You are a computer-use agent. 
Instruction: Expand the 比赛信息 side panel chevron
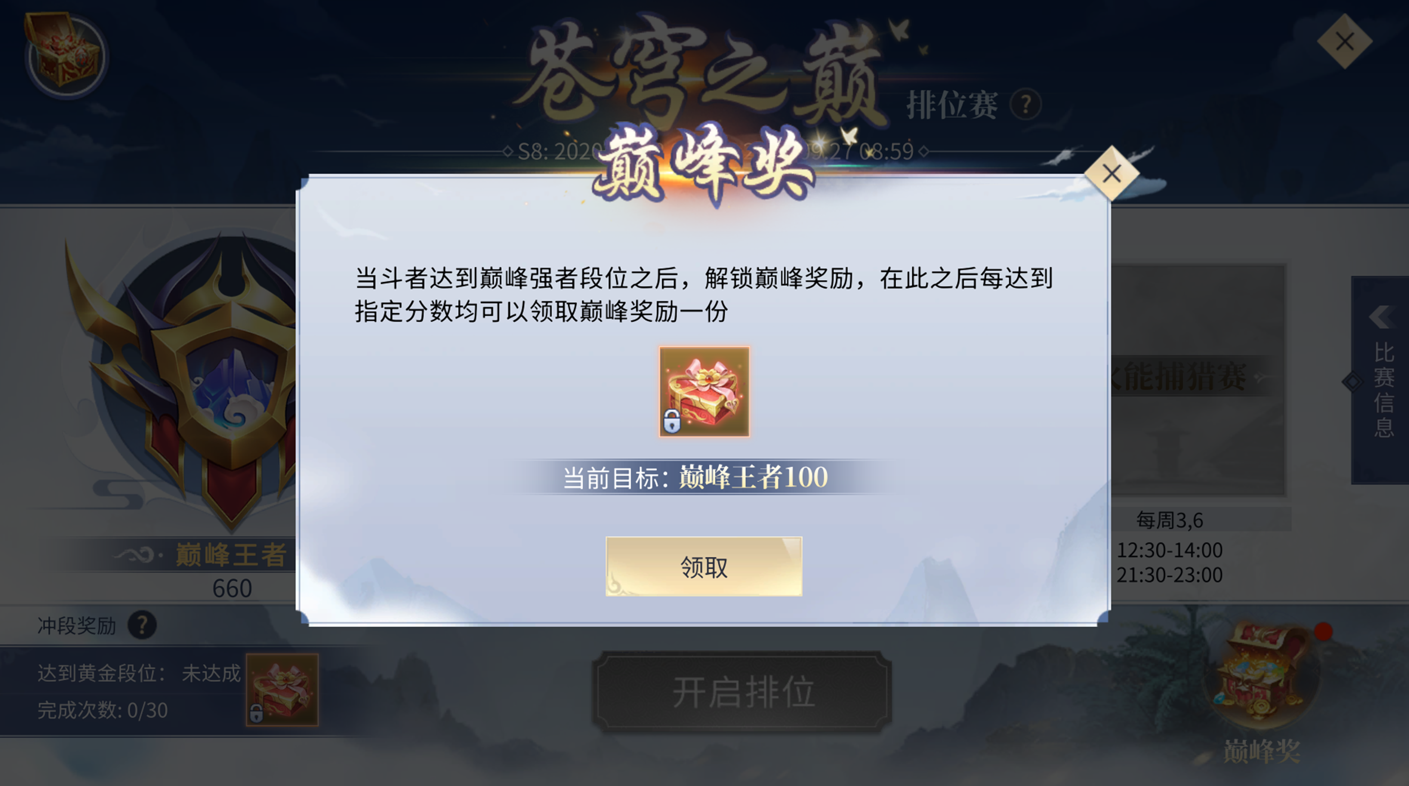click(x=1382, y=317)
